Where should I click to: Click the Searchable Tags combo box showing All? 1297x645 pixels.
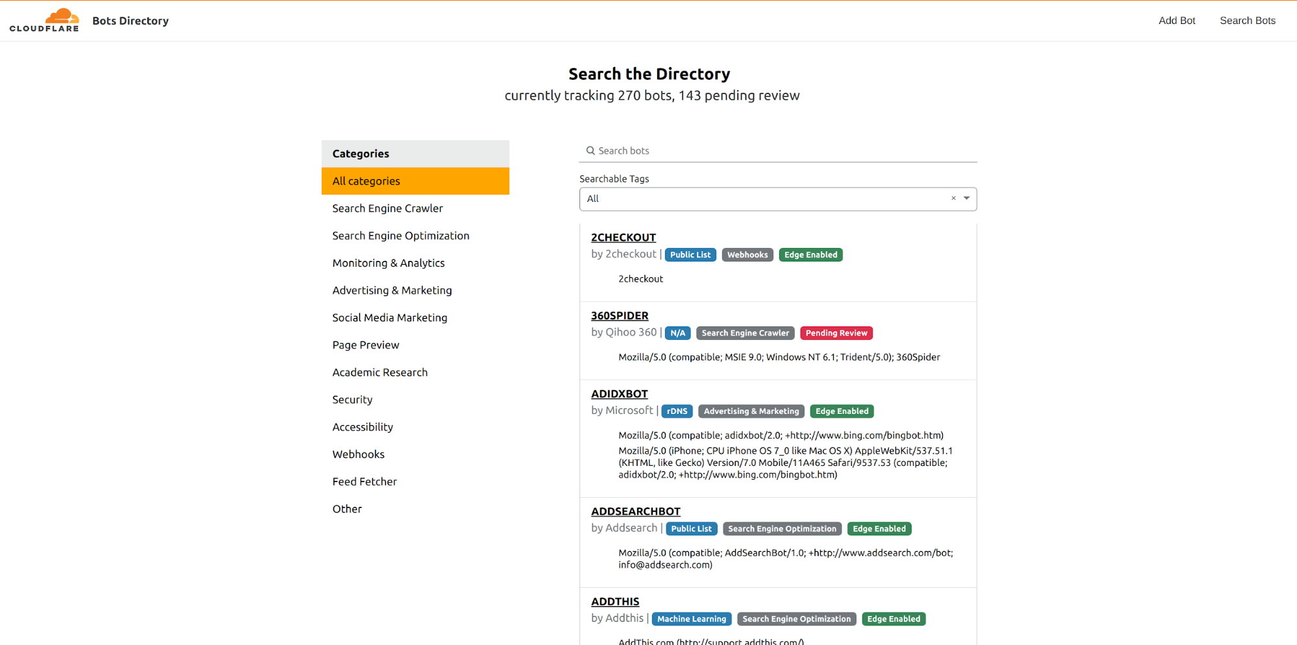(778, 199)
